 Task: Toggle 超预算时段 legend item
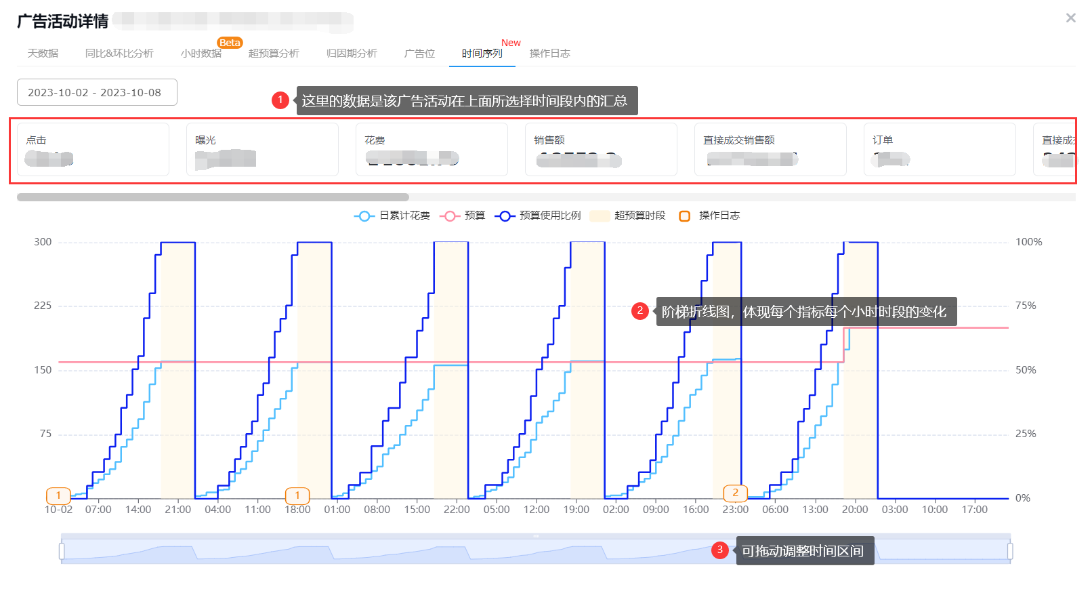click(627, 216)
